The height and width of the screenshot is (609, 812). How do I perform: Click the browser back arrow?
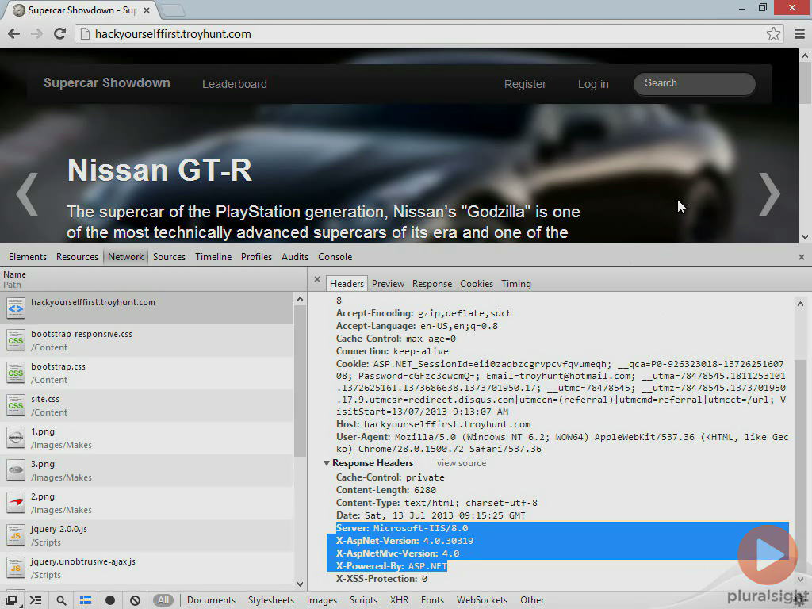coord(14,33)
